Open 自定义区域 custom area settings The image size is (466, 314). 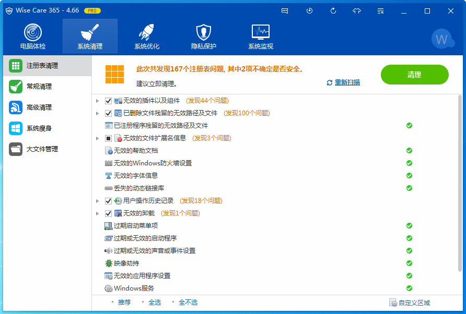(410, 303)
